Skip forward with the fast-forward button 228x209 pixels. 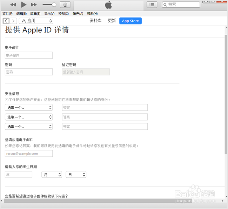point(34,5)
